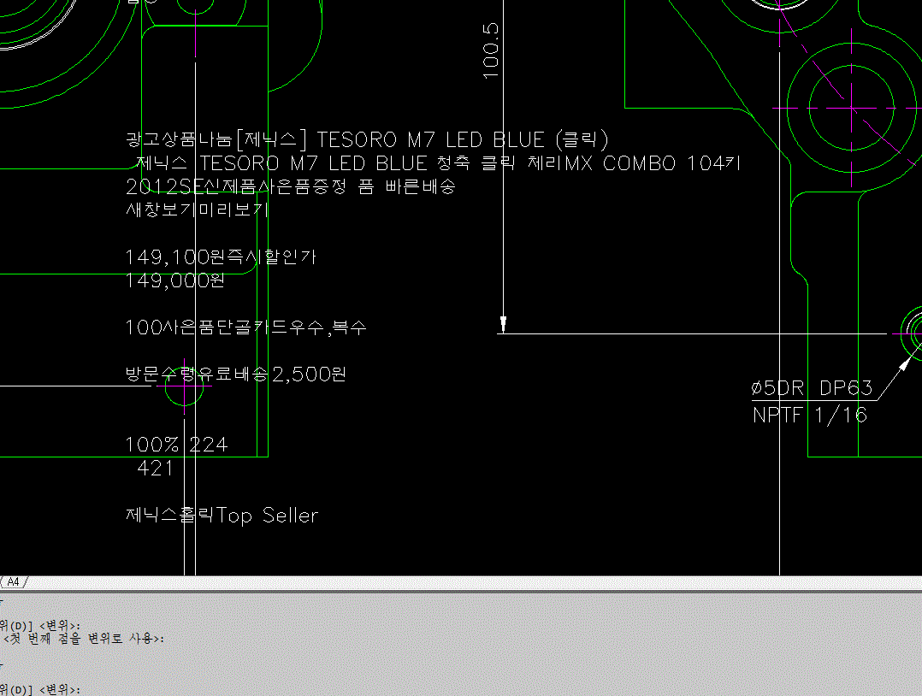Select the text 방문수령유료배송2,500원
The image size is (922, 696).
[x=236, y=374]
